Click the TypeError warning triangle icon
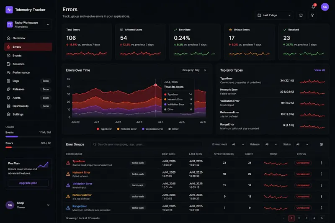Screen dimensions: 335x223 (68, 163)
